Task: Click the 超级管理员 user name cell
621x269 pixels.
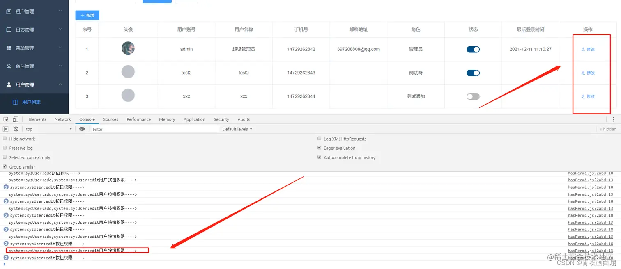Action: click(x=244, y=49)
